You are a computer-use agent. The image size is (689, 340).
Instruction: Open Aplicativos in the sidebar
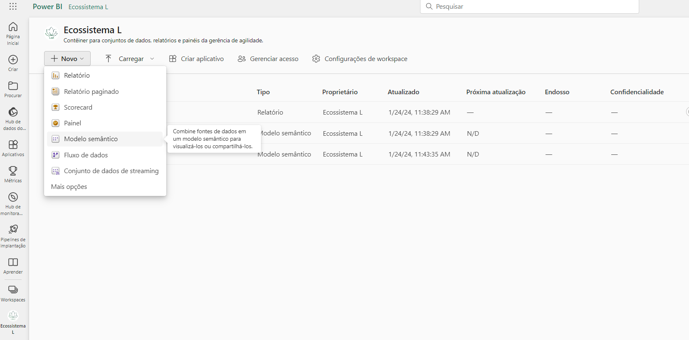click(13, 148)
